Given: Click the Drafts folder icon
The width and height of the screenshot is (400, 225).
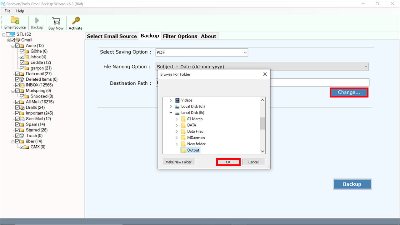Looking at the screenshot, I should 22,107.
